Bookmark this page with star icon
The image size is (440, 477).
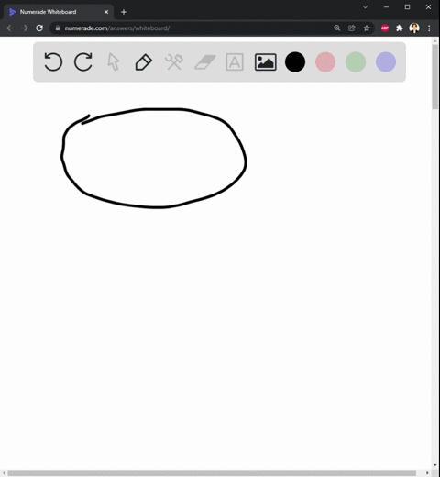tap(367, 28)
